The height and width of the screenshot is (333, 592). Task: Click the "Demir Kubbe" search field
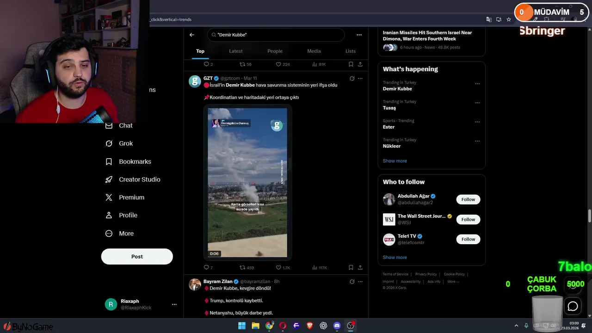(x=276, y=35)
